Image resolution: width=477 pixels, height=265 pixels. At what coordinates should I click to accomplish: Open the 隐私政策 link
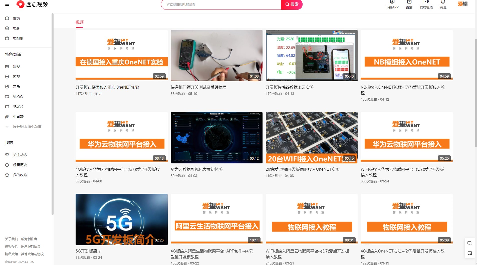click(x=12, y=254)
